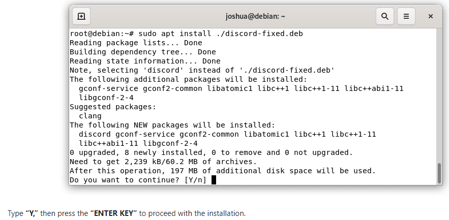
Task: Click the blinking terminal cursor block
Action: [214, 180]
